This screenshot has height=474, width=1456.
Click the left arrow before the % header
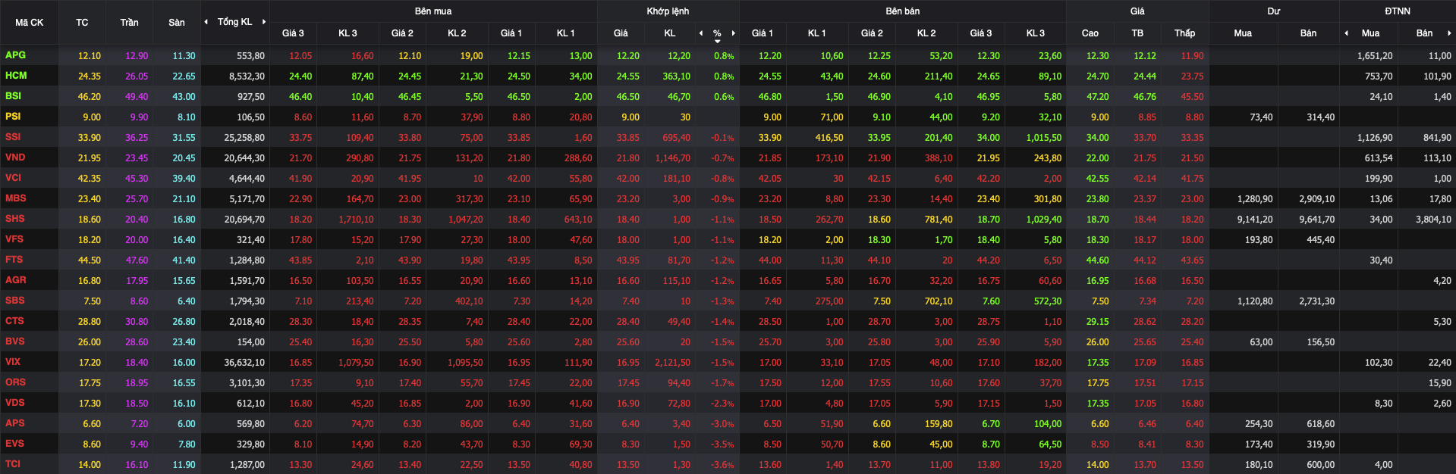[701, 33]
